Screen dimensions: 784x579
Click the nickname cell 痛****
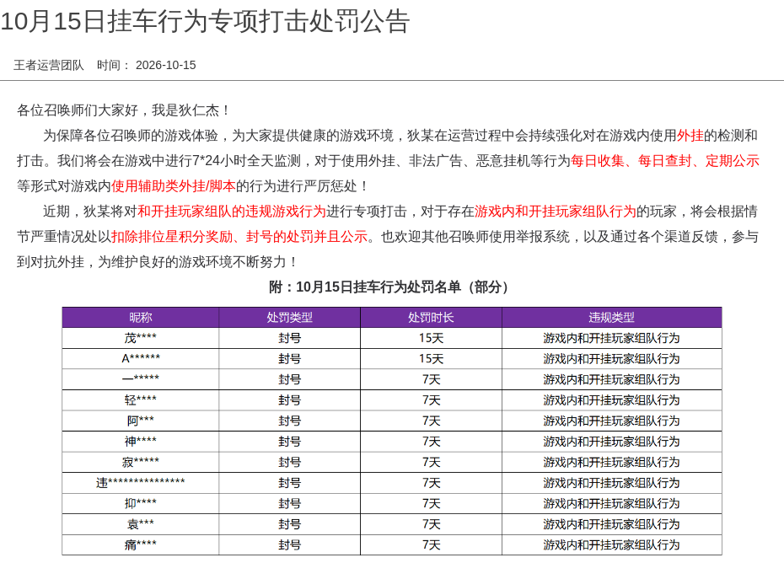141,545
